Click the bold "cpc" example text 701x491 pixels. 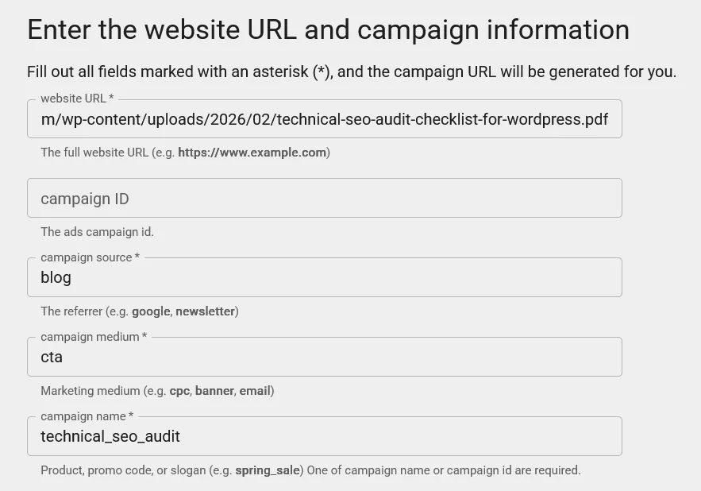[x=178, y=391]
